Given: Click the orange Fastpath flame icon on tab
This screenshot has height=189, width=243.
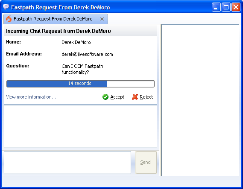Looking at the screenshot, I should tap(9, 19).
